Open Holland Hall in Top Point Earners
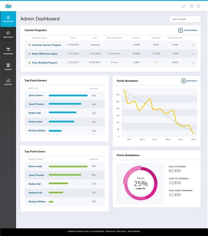 tap(35, 122)
